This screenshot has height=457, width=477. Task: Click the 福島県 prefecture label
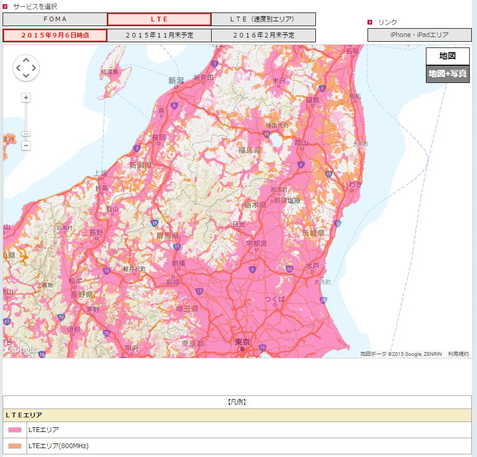coord(250,150)
